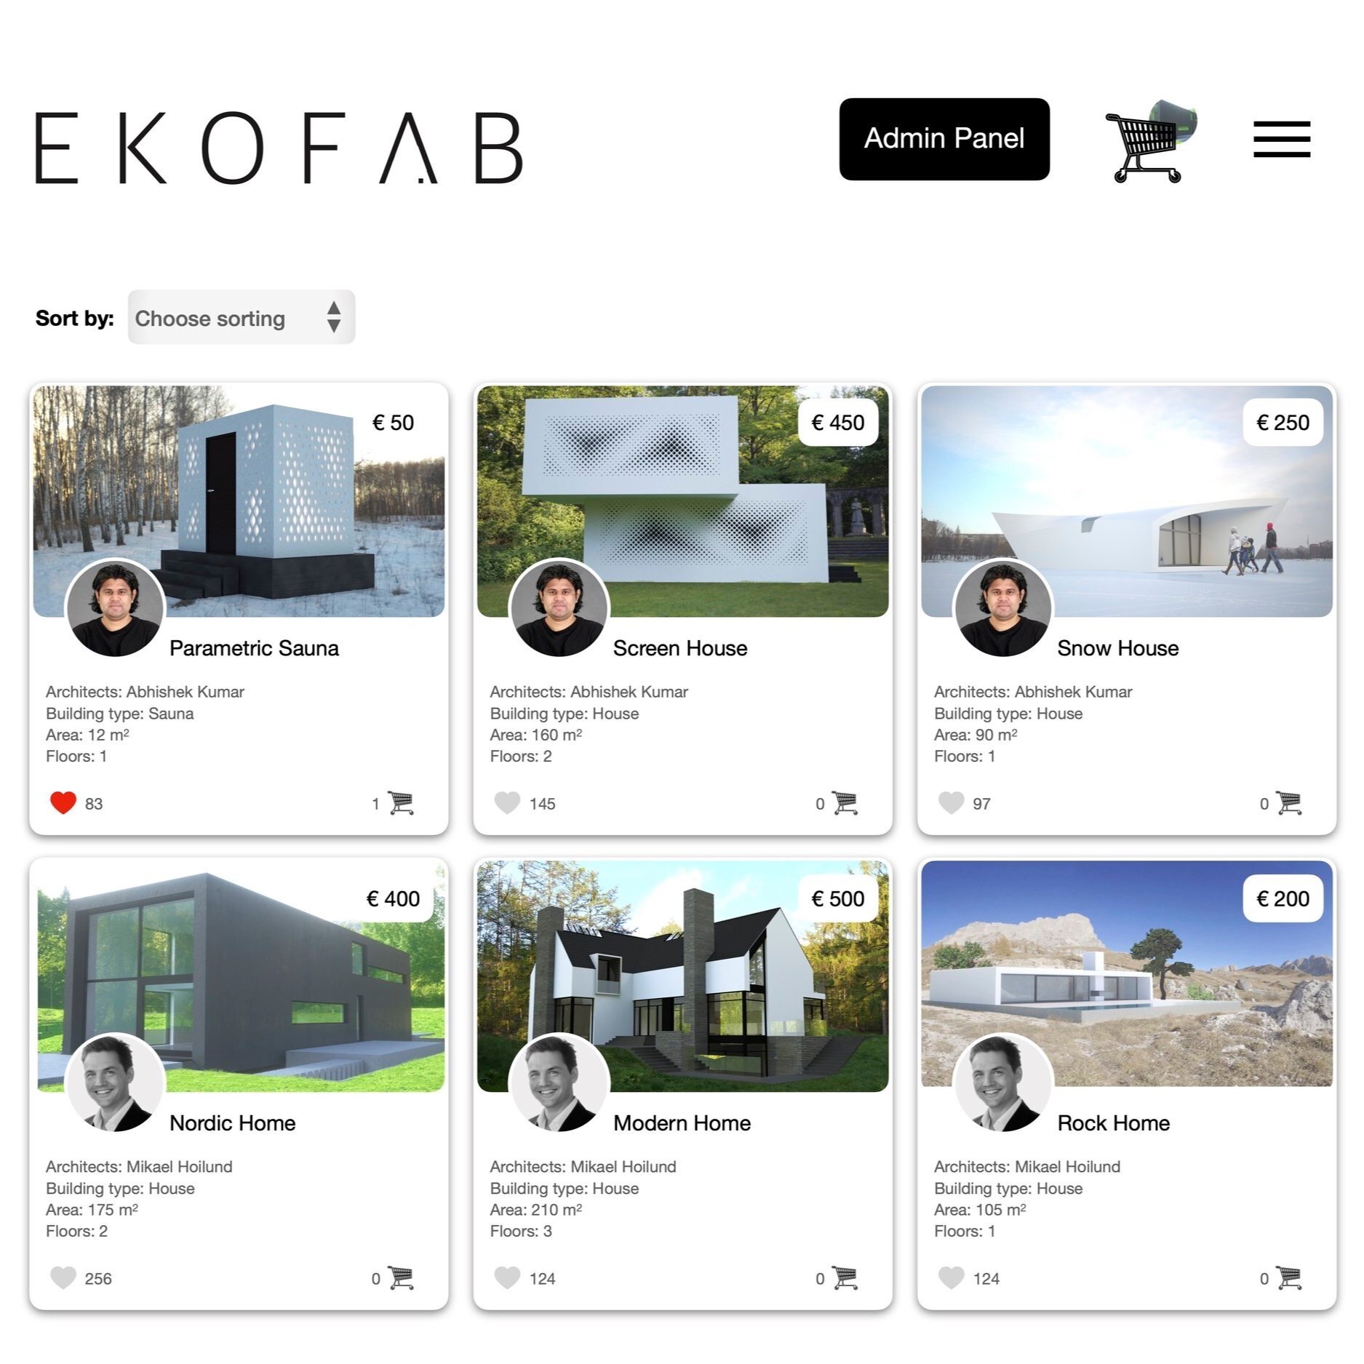
Task: Add Screen House using cart icon
Action: click(845, 802)
